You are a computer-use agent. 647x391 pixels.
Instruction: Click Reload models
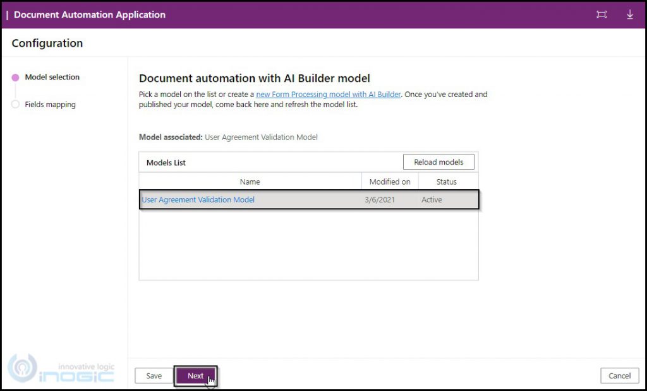click(438, 161)
